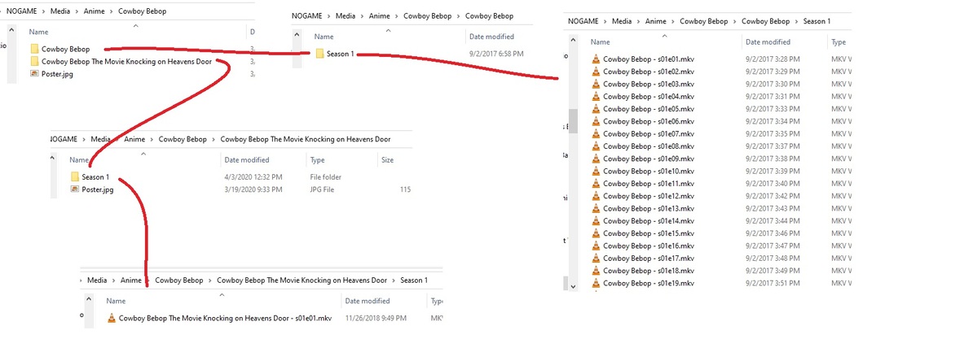The image size is (977, 339).
Task: Sort by Date modified in the top middle window
Action: 491,37
